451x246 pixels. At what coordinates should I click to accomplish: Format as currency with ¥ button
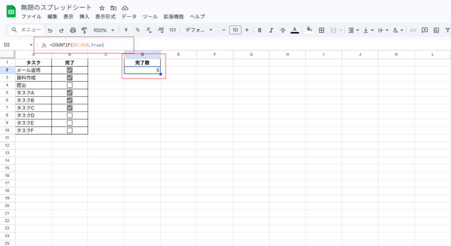[126, 30]
